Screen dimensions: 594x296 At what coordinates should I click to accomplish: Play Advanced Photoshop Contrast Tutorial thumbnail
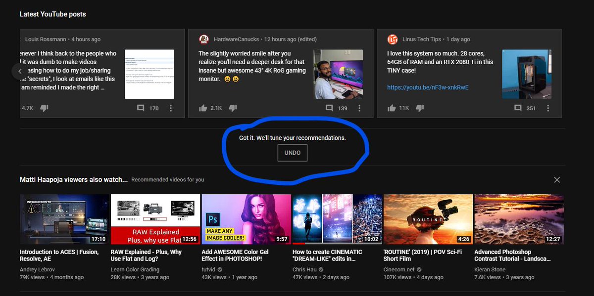click(x=519, y=219)
